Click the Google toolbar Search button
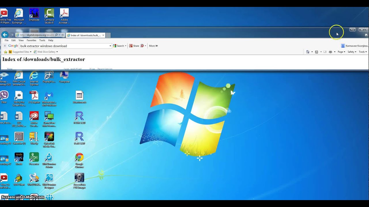This screenshot has width=369, height=207. coord(118,46)
